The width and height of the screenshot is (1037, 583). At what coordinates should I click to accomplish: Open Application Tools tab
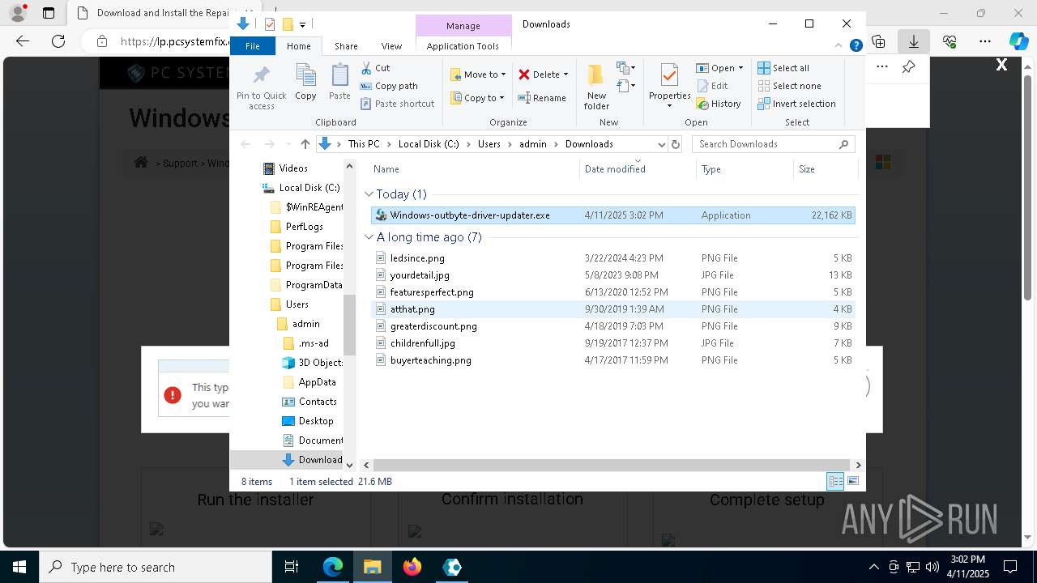point(463,46)
